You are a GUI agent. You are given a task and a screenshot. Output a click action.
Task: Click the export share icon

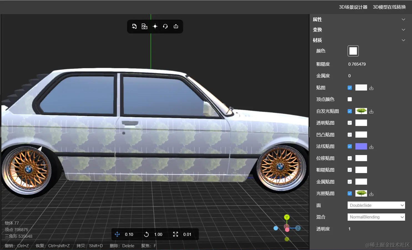tap(176, 26)
